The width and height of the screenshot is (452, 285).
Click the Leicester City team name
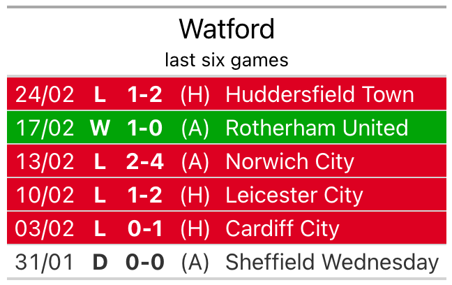pyautogui.click(x=294, y=195)
